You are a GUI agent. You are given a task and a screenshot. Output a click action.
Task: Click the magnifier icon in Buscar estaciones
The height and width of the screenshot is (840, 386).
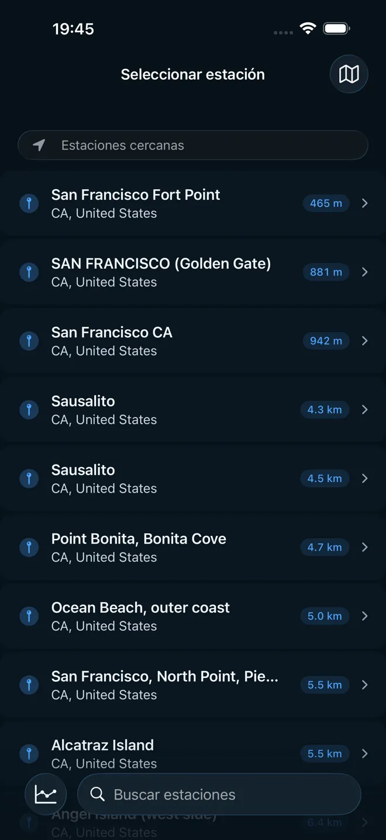pyautogui.click(x=97, y=794)
